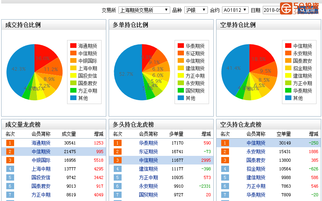The image size is (322, 201).
Task: Click the 16.0% red slice in 成交持仓比例 pie
Action: (x=43, y=58)
